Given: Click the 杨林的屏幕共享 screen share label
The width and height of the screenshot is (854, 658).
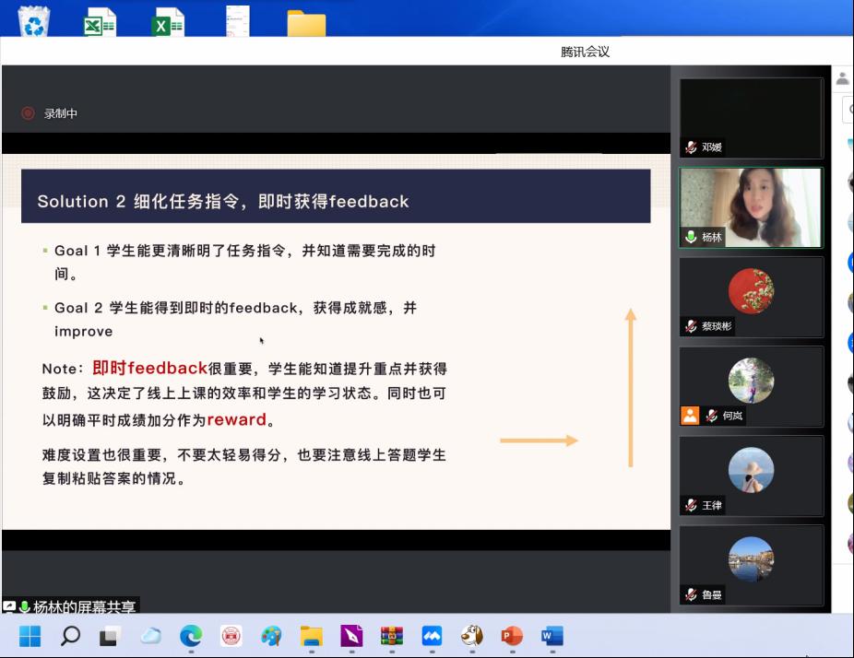Looking at the screenshot, I should tap(83, 607).
